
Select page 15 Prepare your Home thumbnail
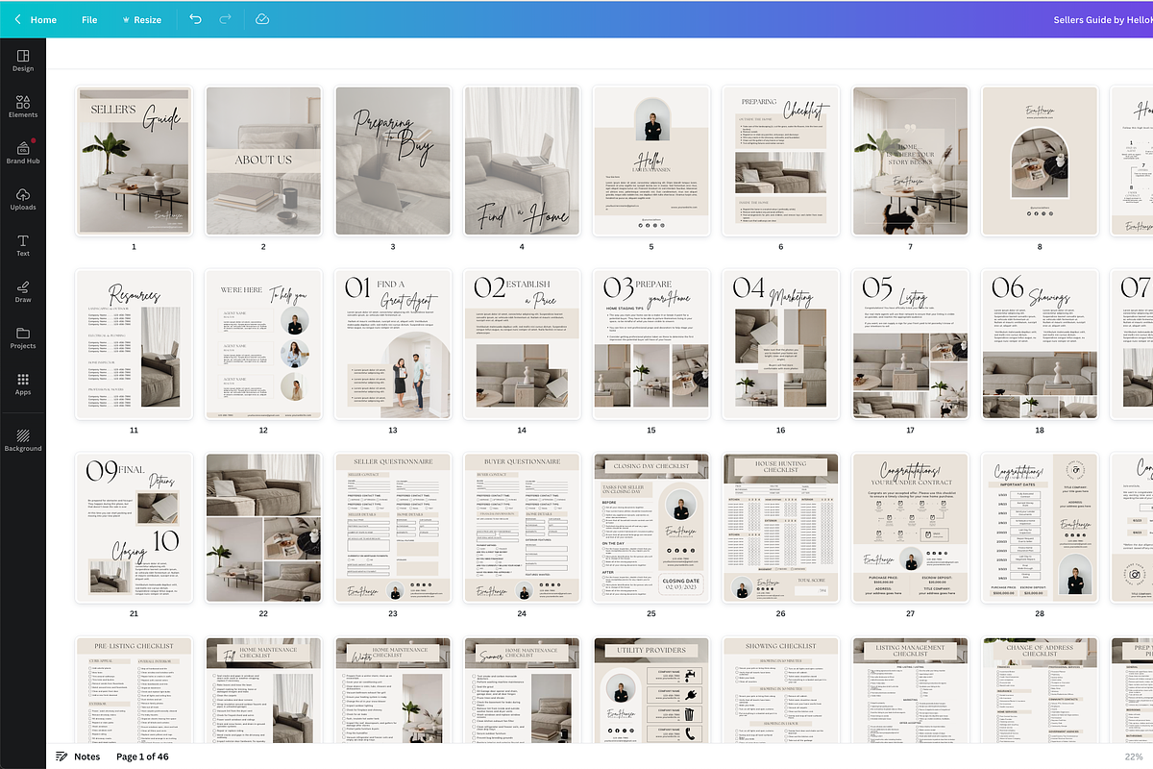point(650,344)
